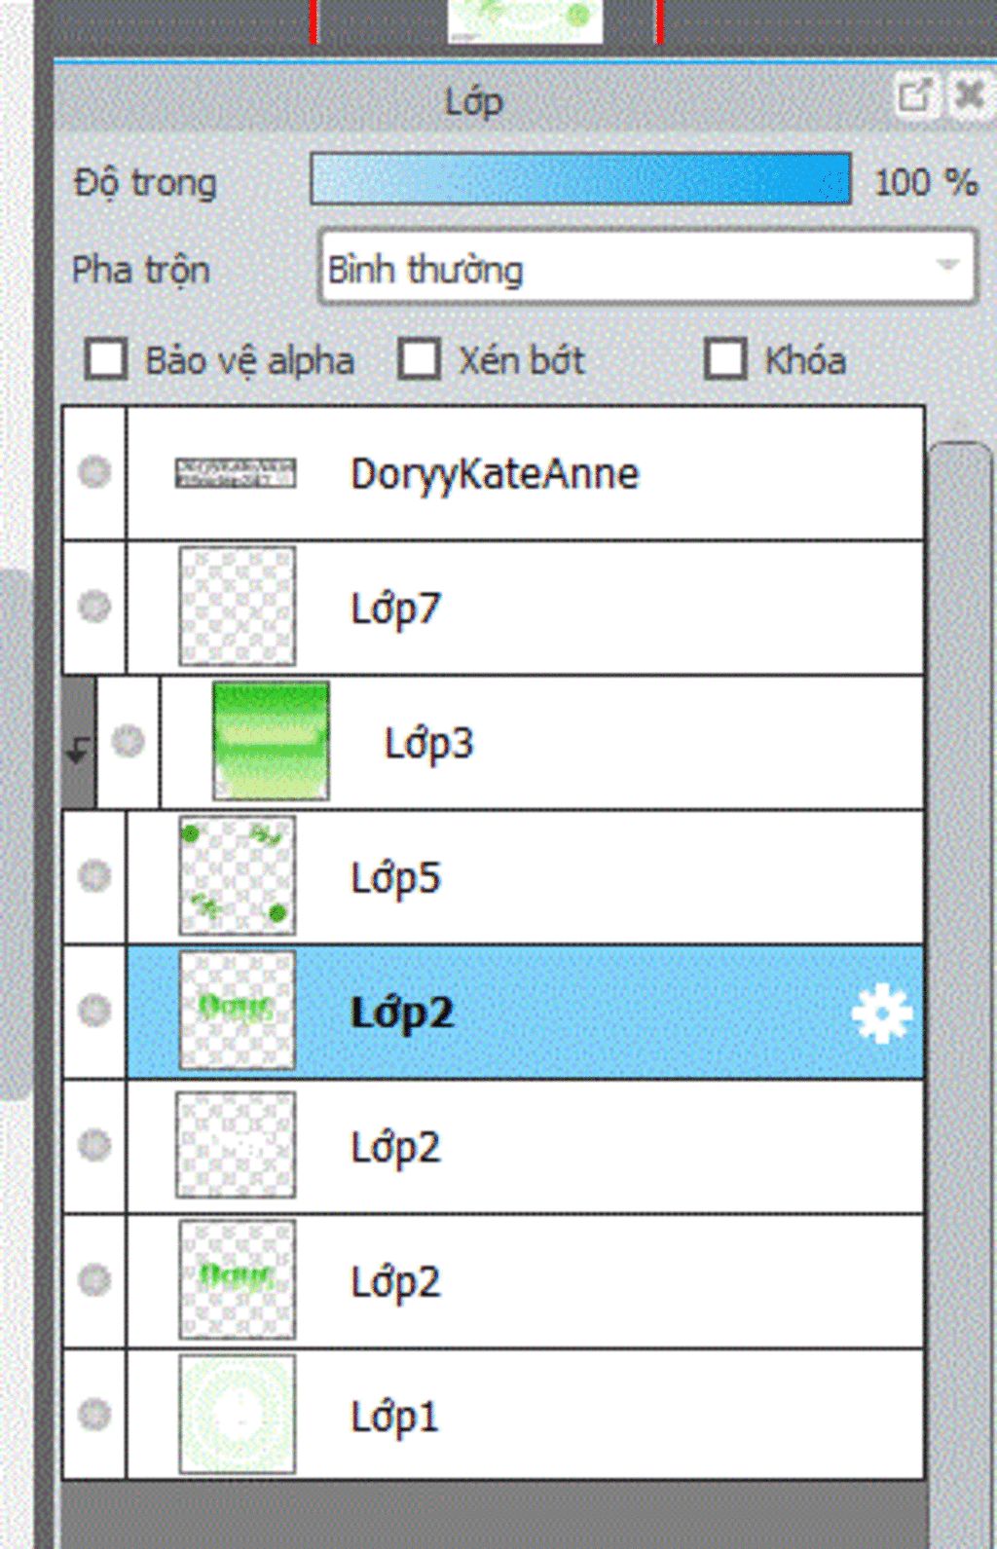Tick the Xén bớt checkbox
Screen dimensions: 997x1549
[x=420, y=359]
